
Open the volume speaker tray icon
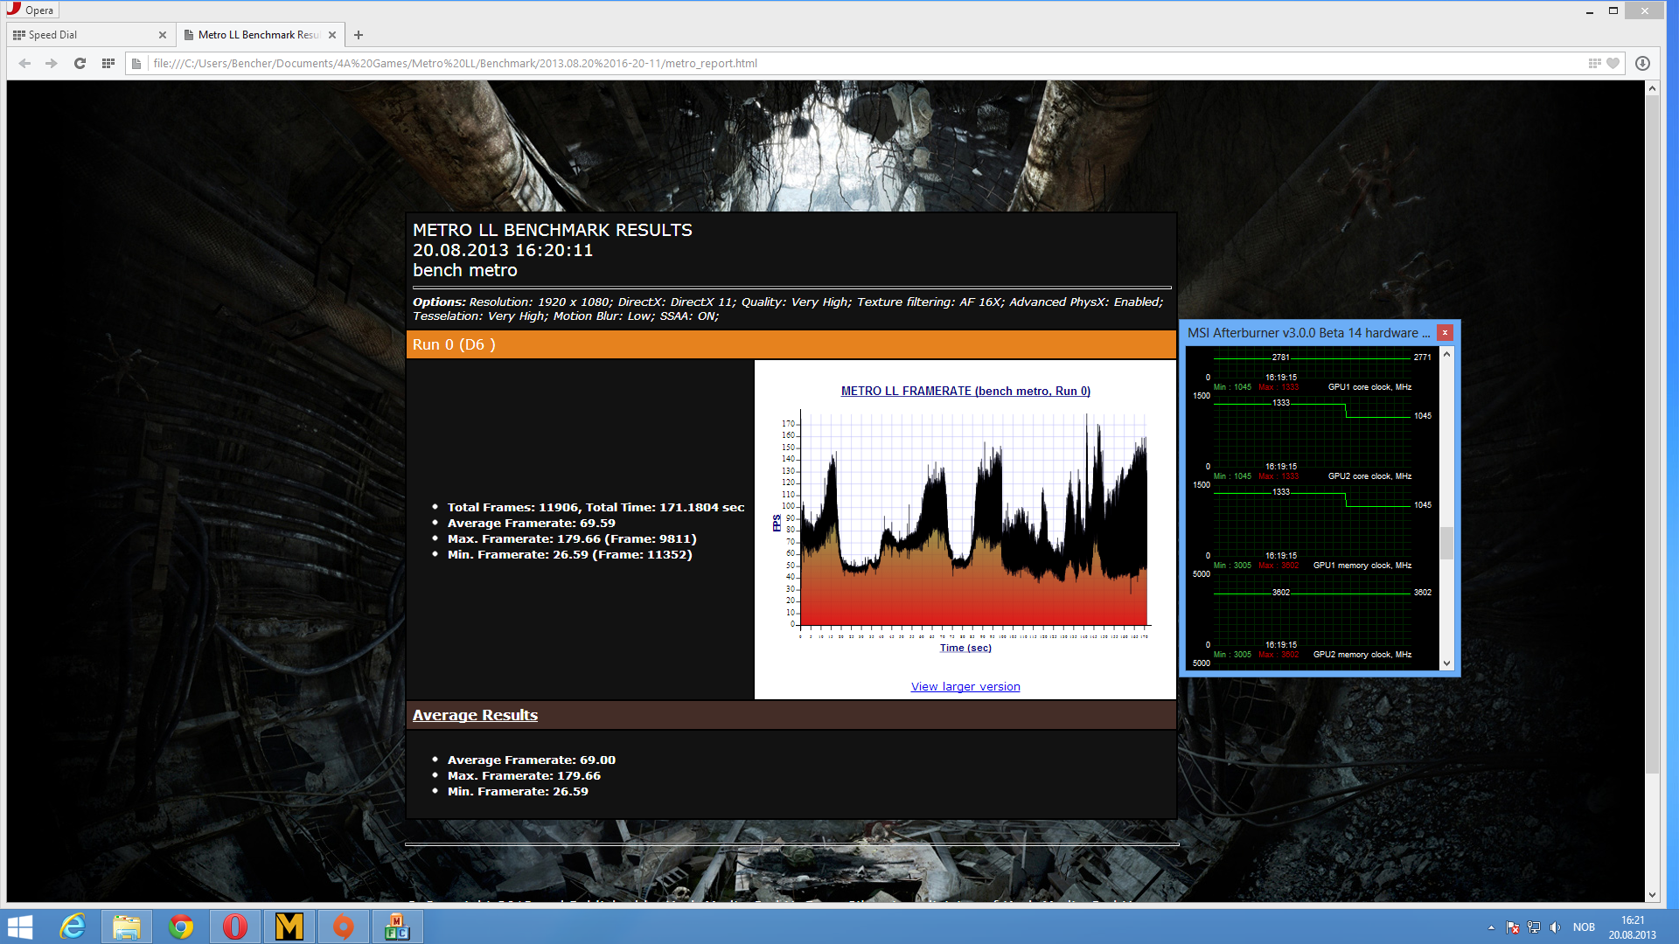click(x=1555, y=927)
